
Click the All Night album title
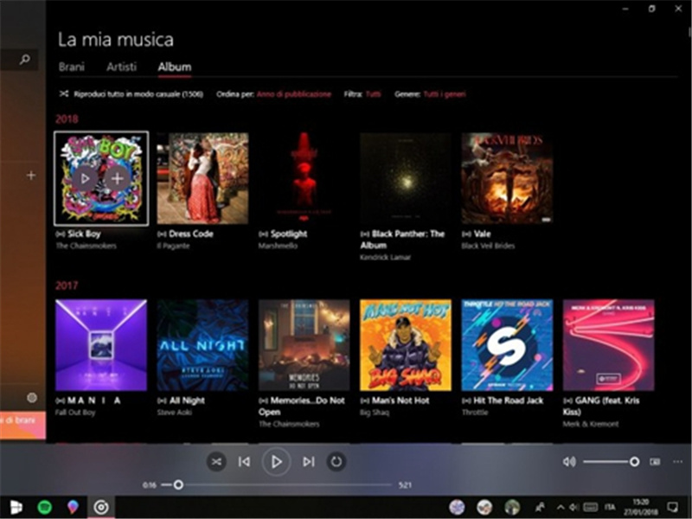tap(187, 400)
